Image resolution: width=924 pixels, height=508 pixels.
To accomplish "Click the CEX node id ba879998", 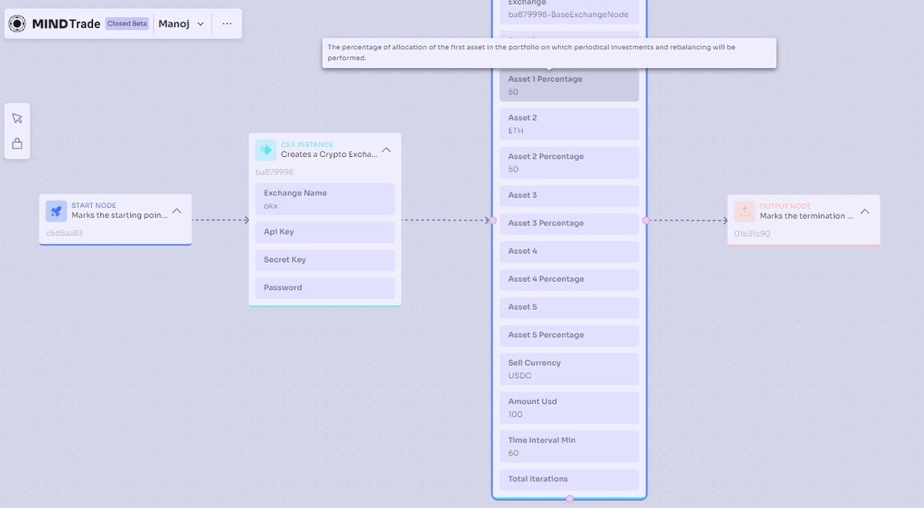I will pyautogui.click(x=275, y=172).
